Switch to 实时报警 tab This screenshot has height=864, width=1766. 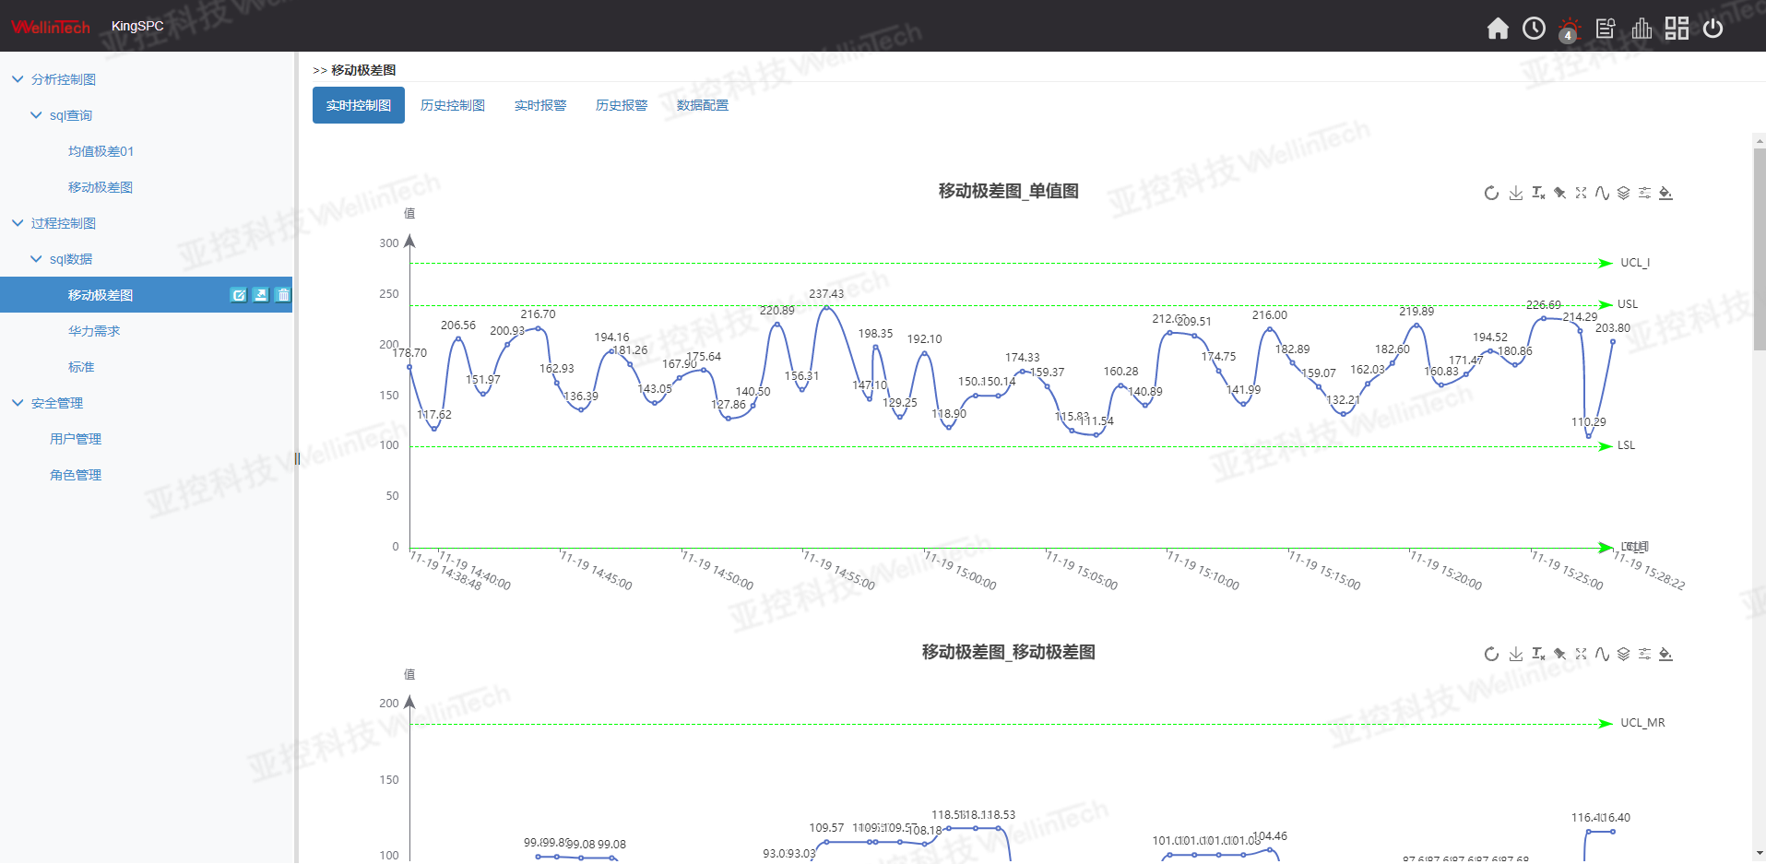540,105
